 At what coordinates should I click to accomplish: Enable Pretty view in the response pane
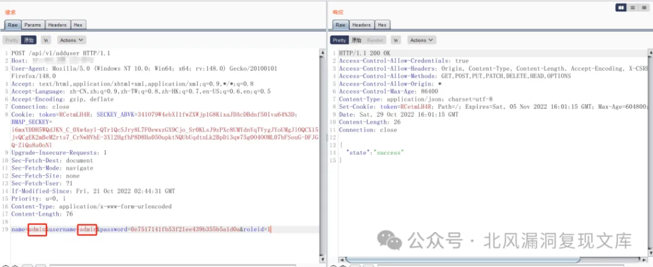(339, 40)
